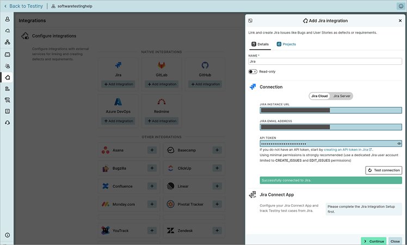Open the inbox-style sidebar icon
This screenshot has height=245, width=407.
coord(7,54)
